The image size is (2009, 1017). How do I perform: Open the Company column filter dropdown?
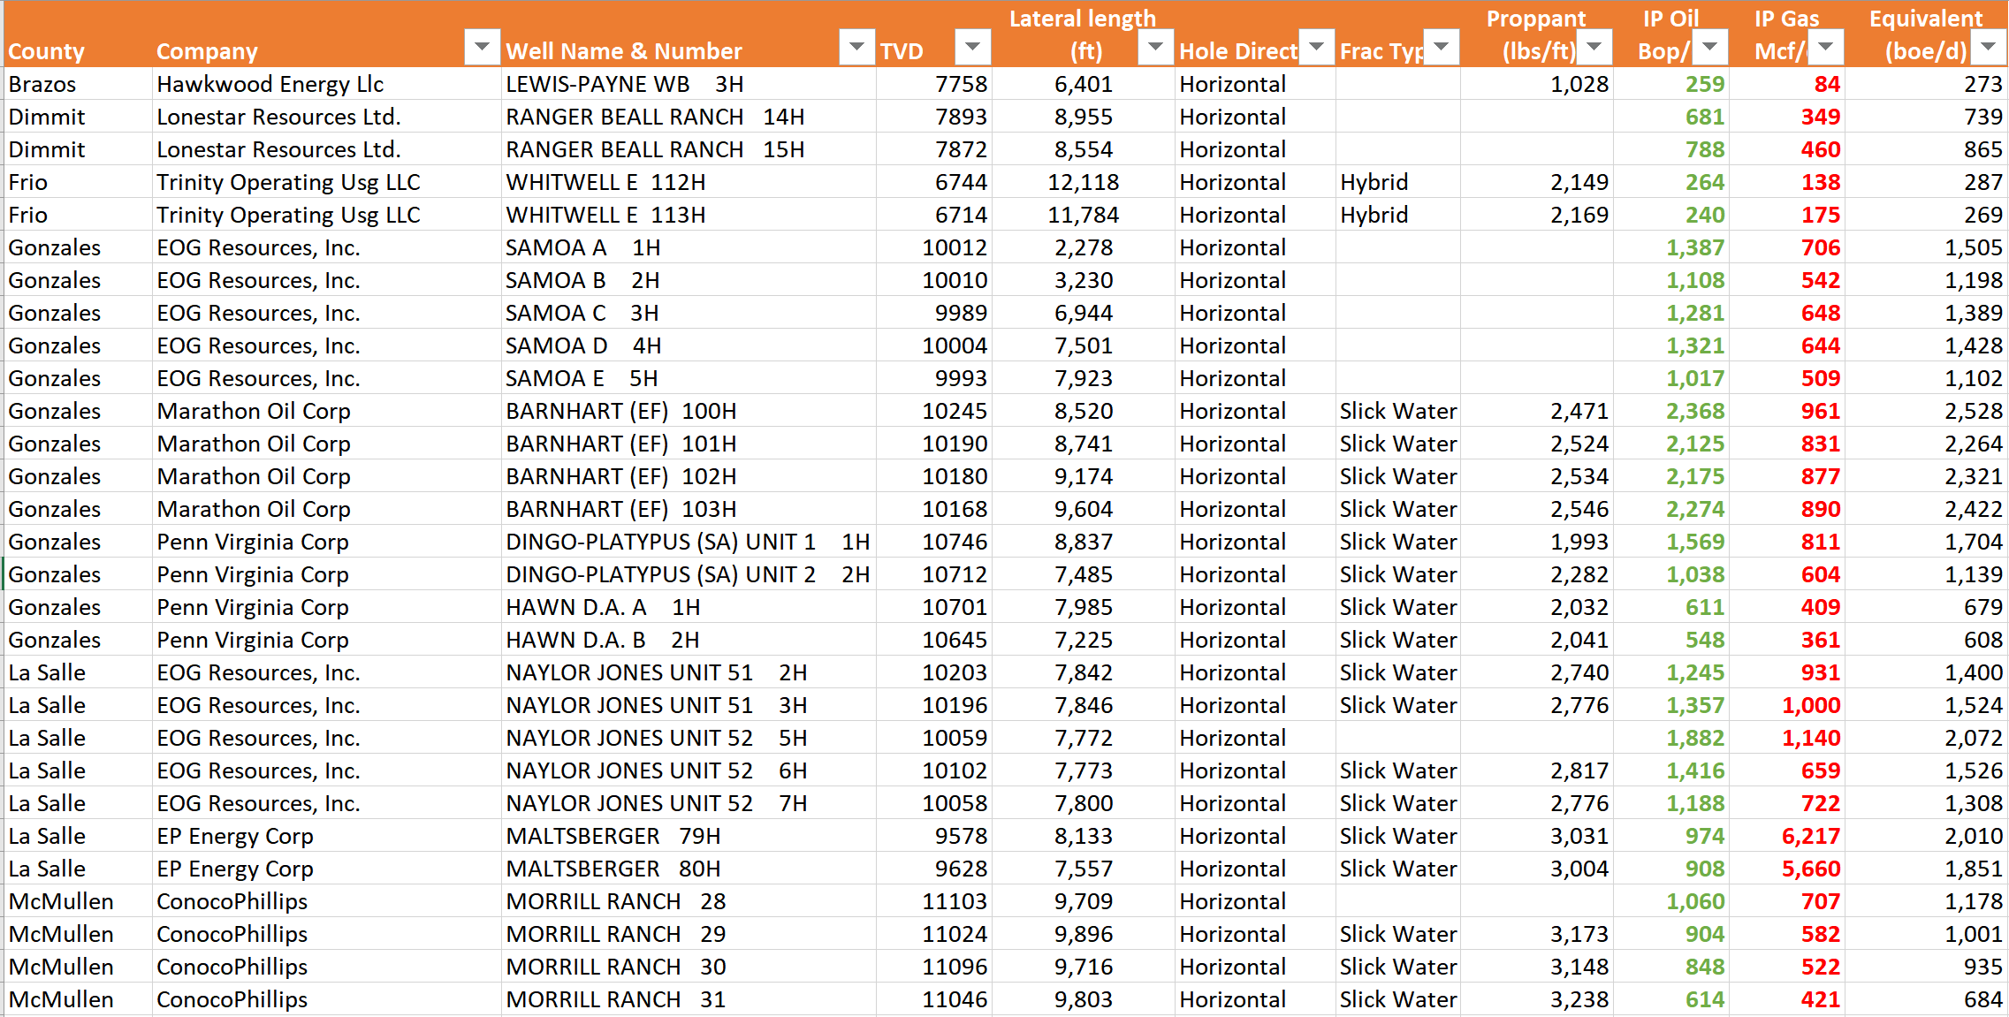pyautogui.click(x=482, y=47)
